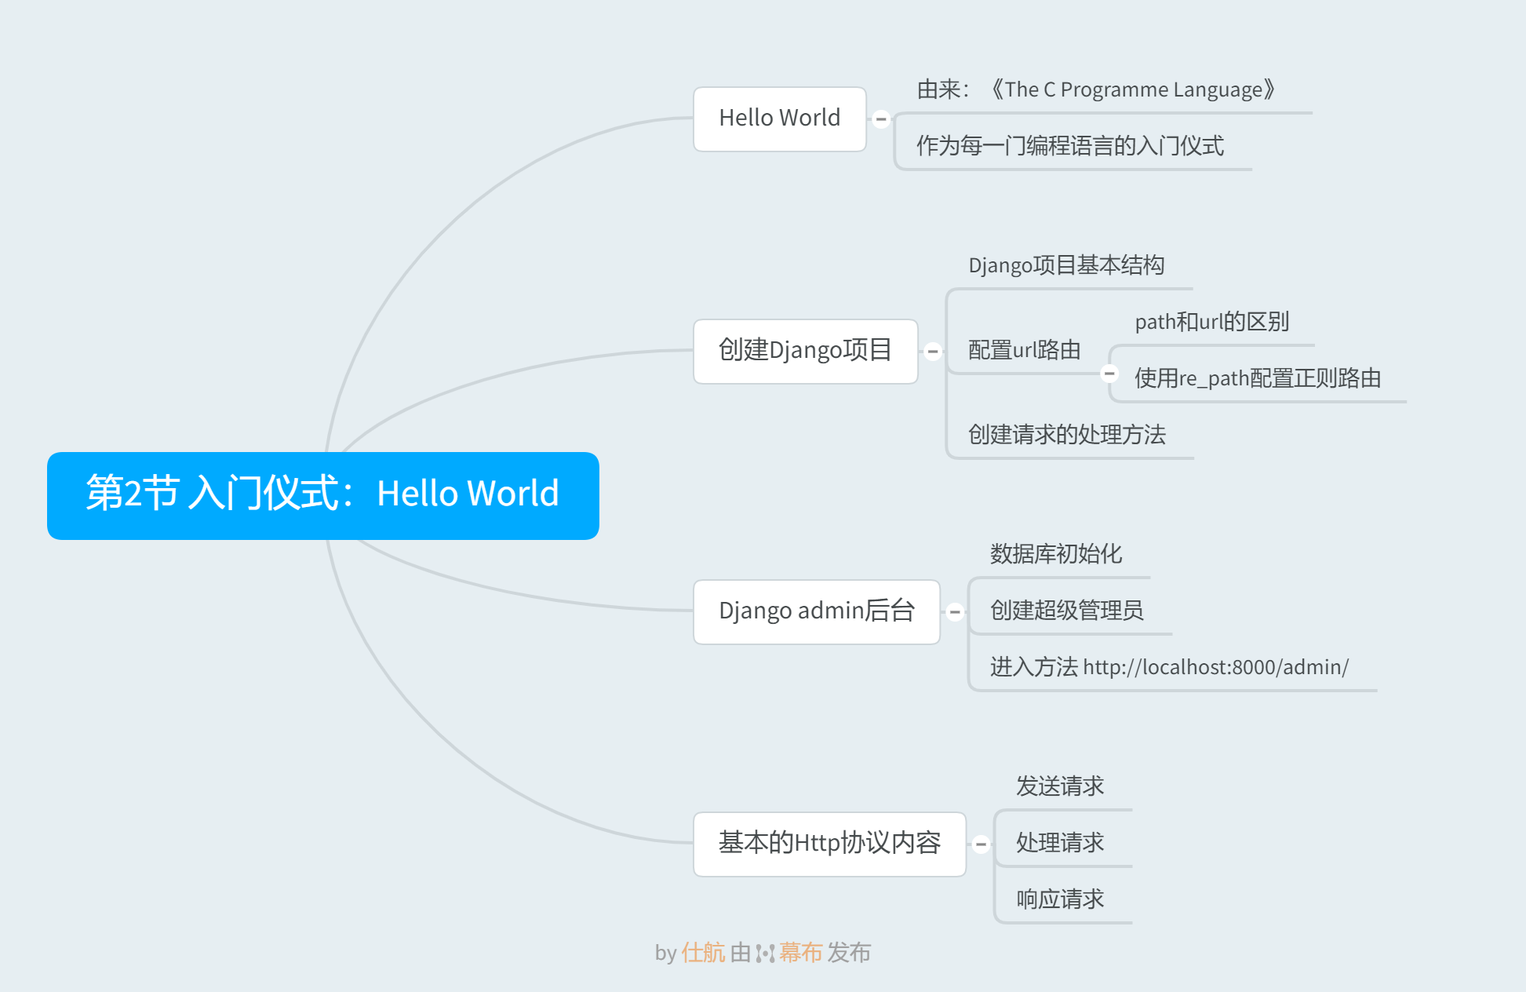
Task: Click the text 由来: 《The C Programme Language》
Action: point(1096,89)
